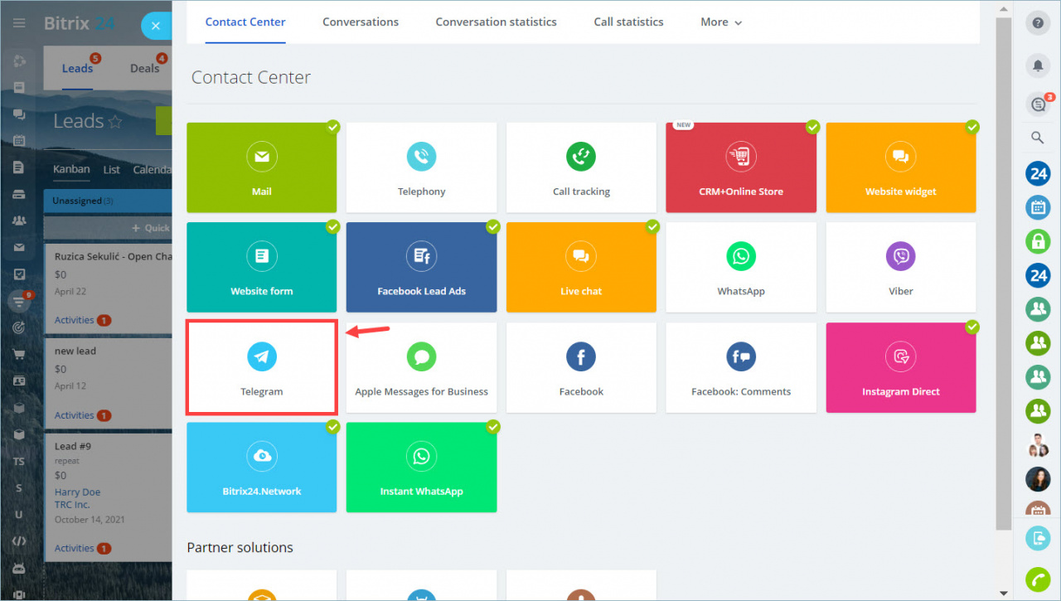1061x601 pixels.
Task: Open the Call tracking tile
Action: [x=581, y=167]
